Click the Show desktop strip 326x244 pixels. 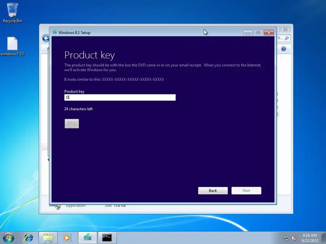click(x=324, y=238)
